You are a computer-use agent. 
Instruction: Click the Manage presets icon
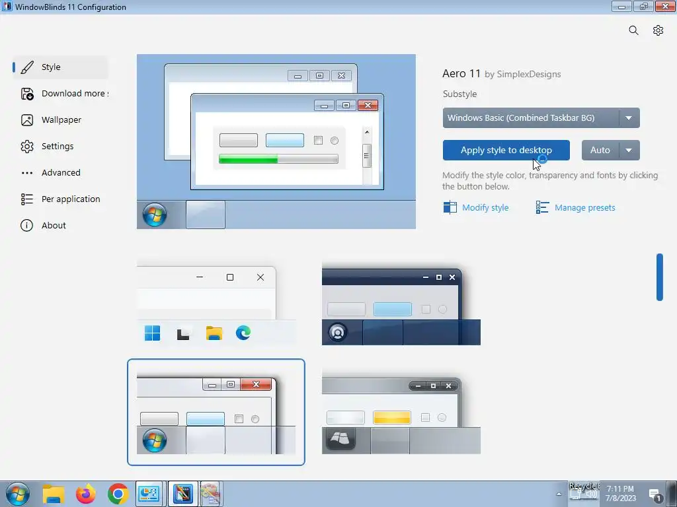[542, 207]
